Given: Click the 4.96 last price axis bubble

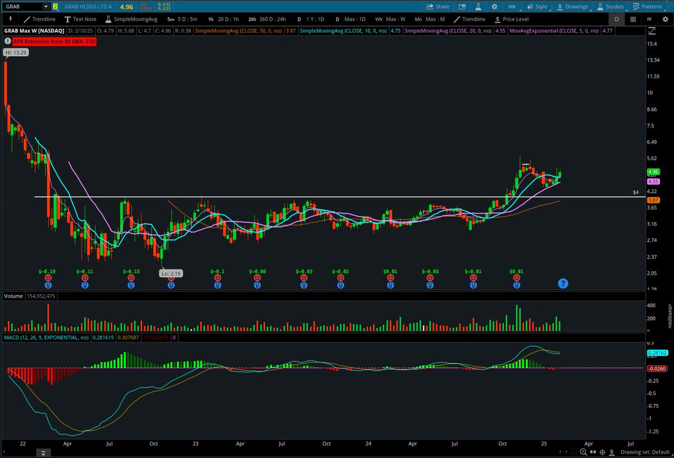Looking at the screenshot, I should tap(653, 171).
